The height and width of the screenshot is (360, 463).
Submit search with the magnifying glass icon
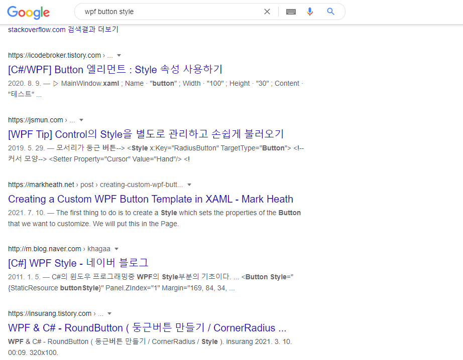pyautogui.click(x=331, y=12)
